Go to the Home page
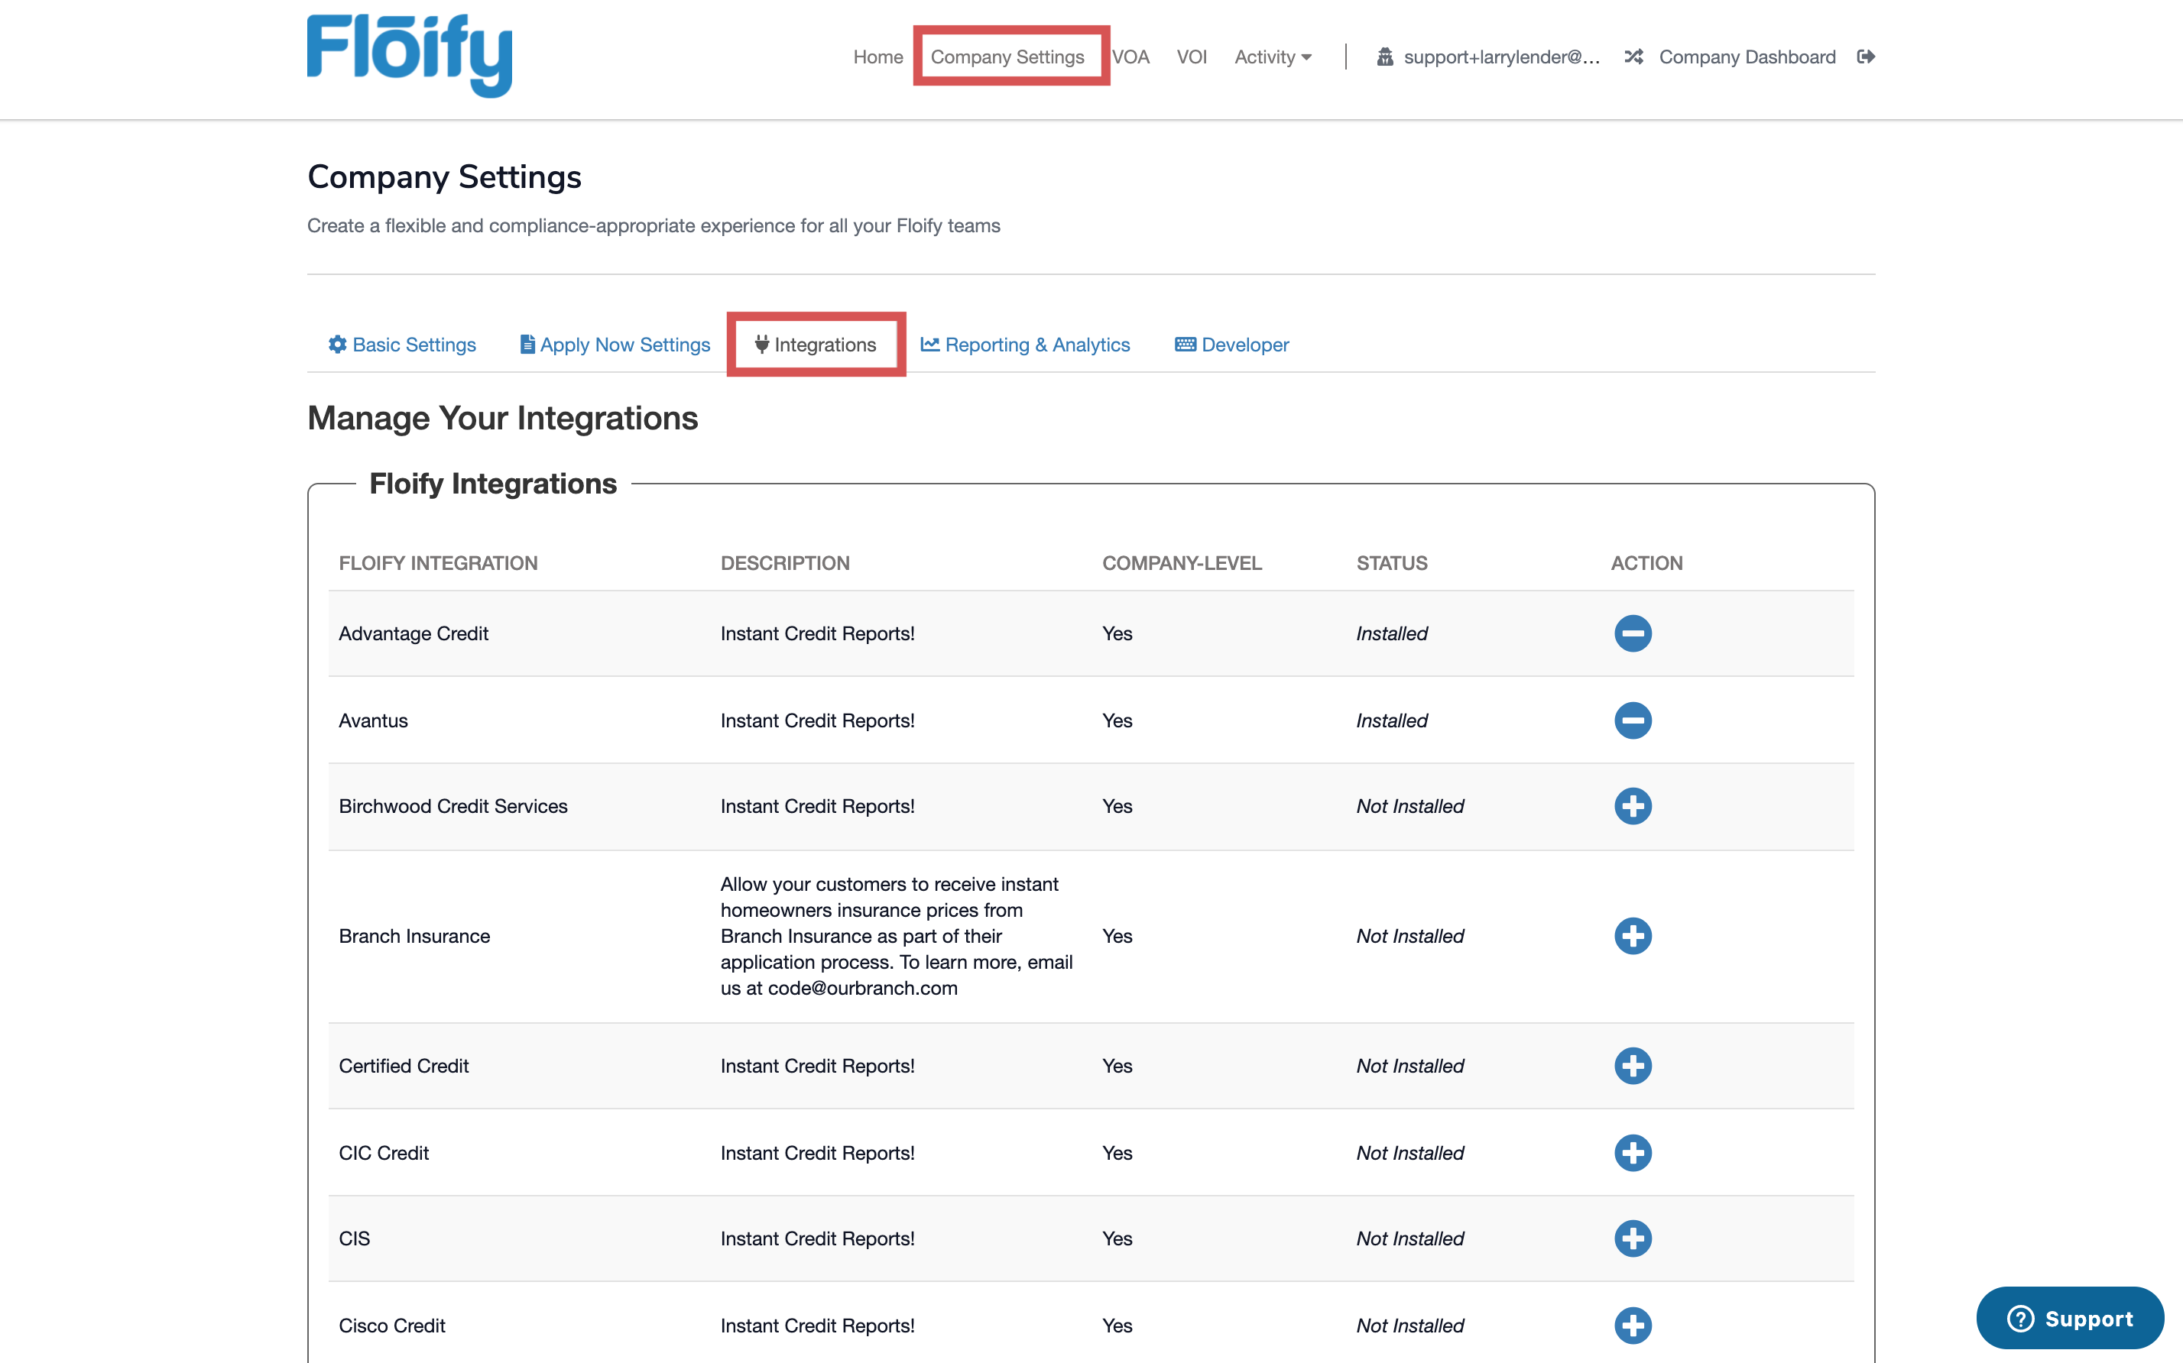The height and width of the screenshot is (1363, 2183). 877,57
